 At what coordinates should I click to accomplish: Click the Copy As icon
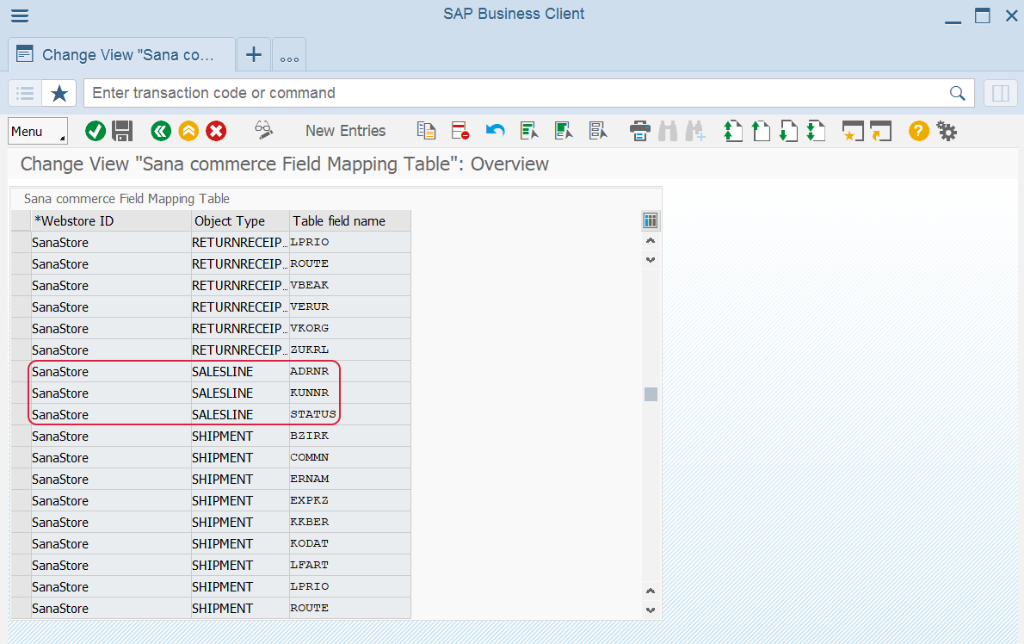tap(427, 131)
